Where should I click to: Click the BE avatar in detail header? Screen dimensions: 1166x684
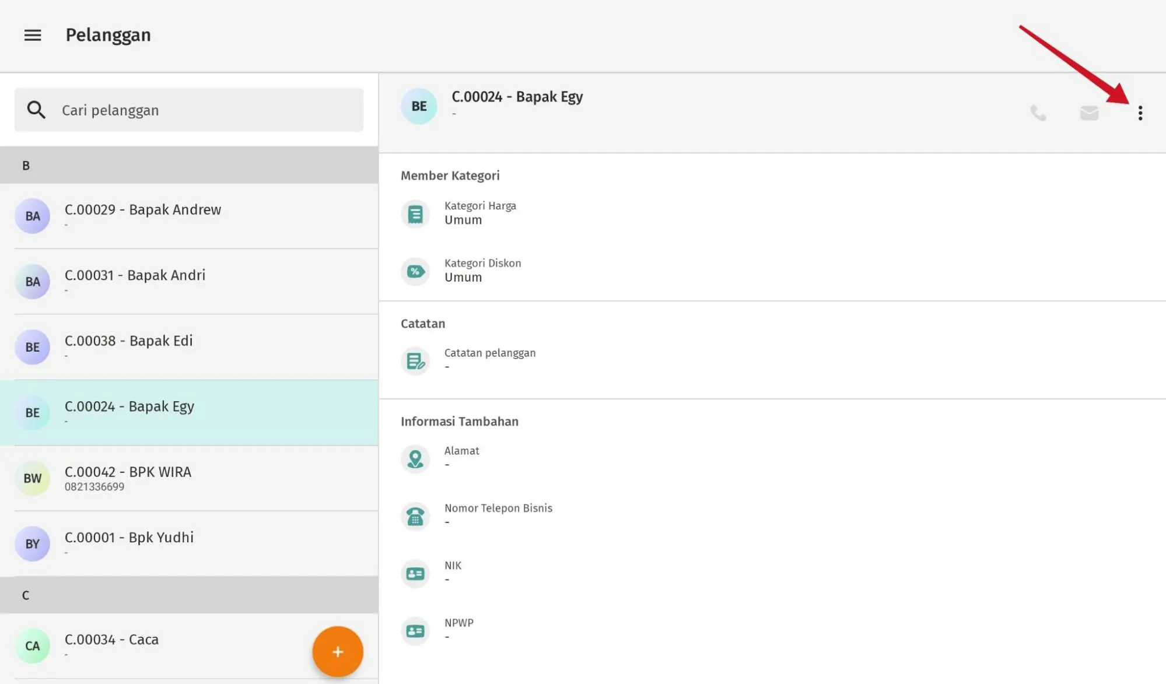pyautogui.click(x=419, y=106)
